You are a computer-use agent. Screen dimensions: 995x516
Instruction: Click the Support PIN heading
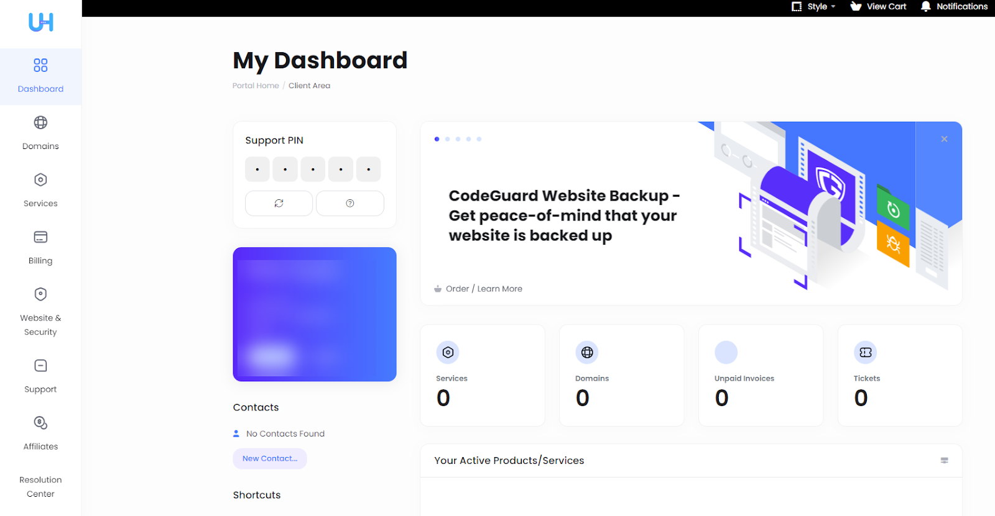pos(274,140)
